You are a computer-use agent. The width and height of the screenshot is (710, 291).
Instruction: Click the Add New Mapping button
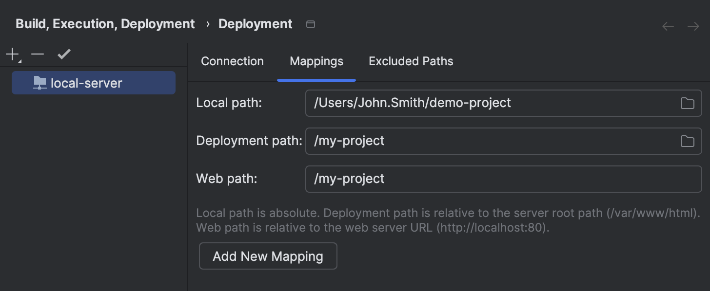coord(268,256)
